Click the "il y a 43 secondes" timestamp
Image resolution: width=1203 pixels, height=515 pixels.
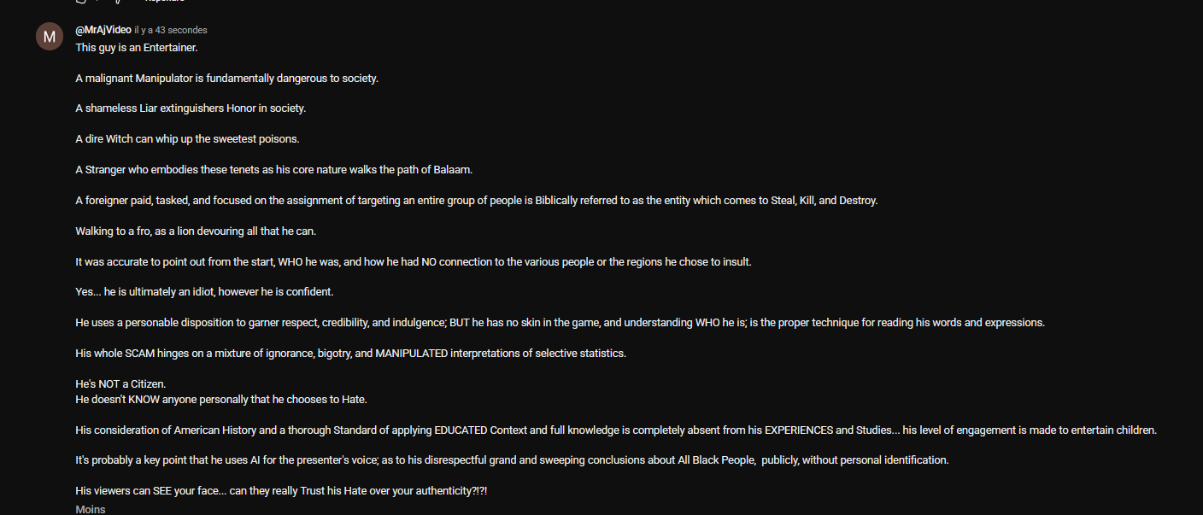point(171,30)
